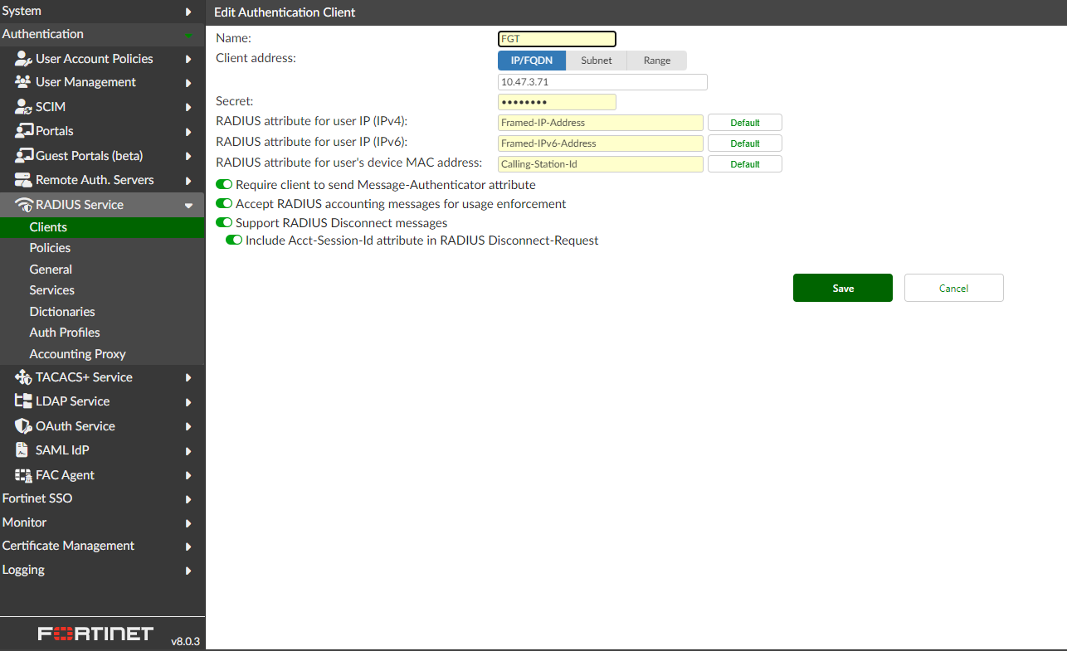Screen dimensions: 1067x651
Task: Click the RADIUS Service wifi icon
Action: (23, 205)
